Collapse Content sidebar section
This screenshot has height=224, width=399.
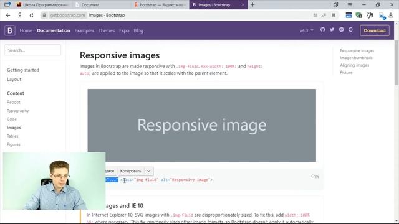point(15,93)
